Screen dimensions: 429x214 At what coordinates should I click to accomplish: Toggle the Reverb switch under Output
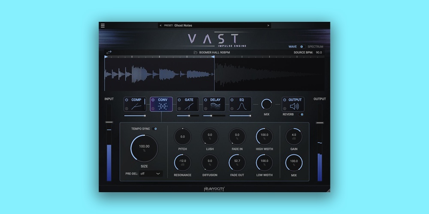302,115
